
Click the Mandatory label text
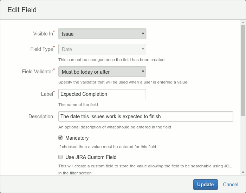77,138
